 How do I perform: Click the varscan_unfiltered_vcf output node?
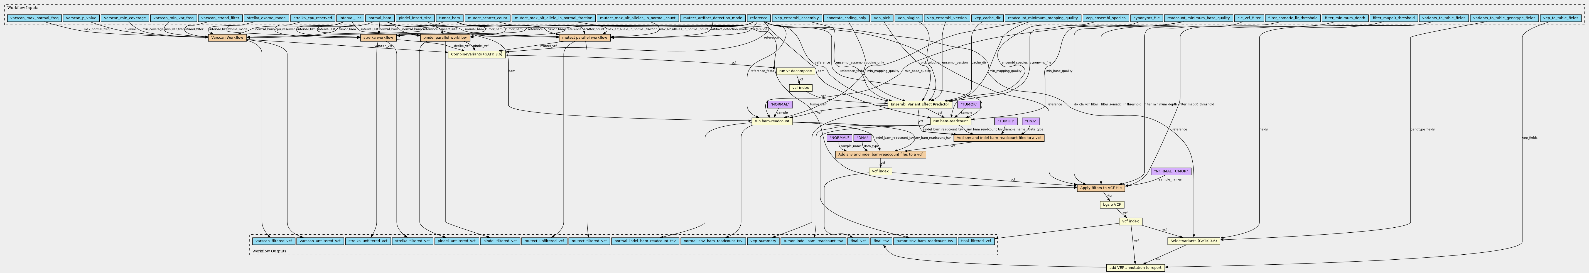pos(320,242)
